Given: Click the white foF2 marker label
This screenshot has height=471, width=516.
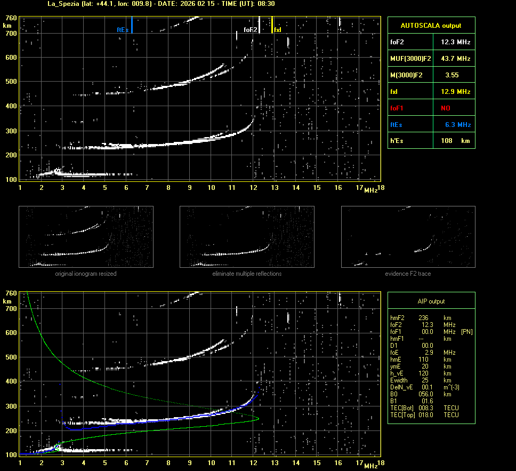Looking at the screenshot, I should 250,30.
